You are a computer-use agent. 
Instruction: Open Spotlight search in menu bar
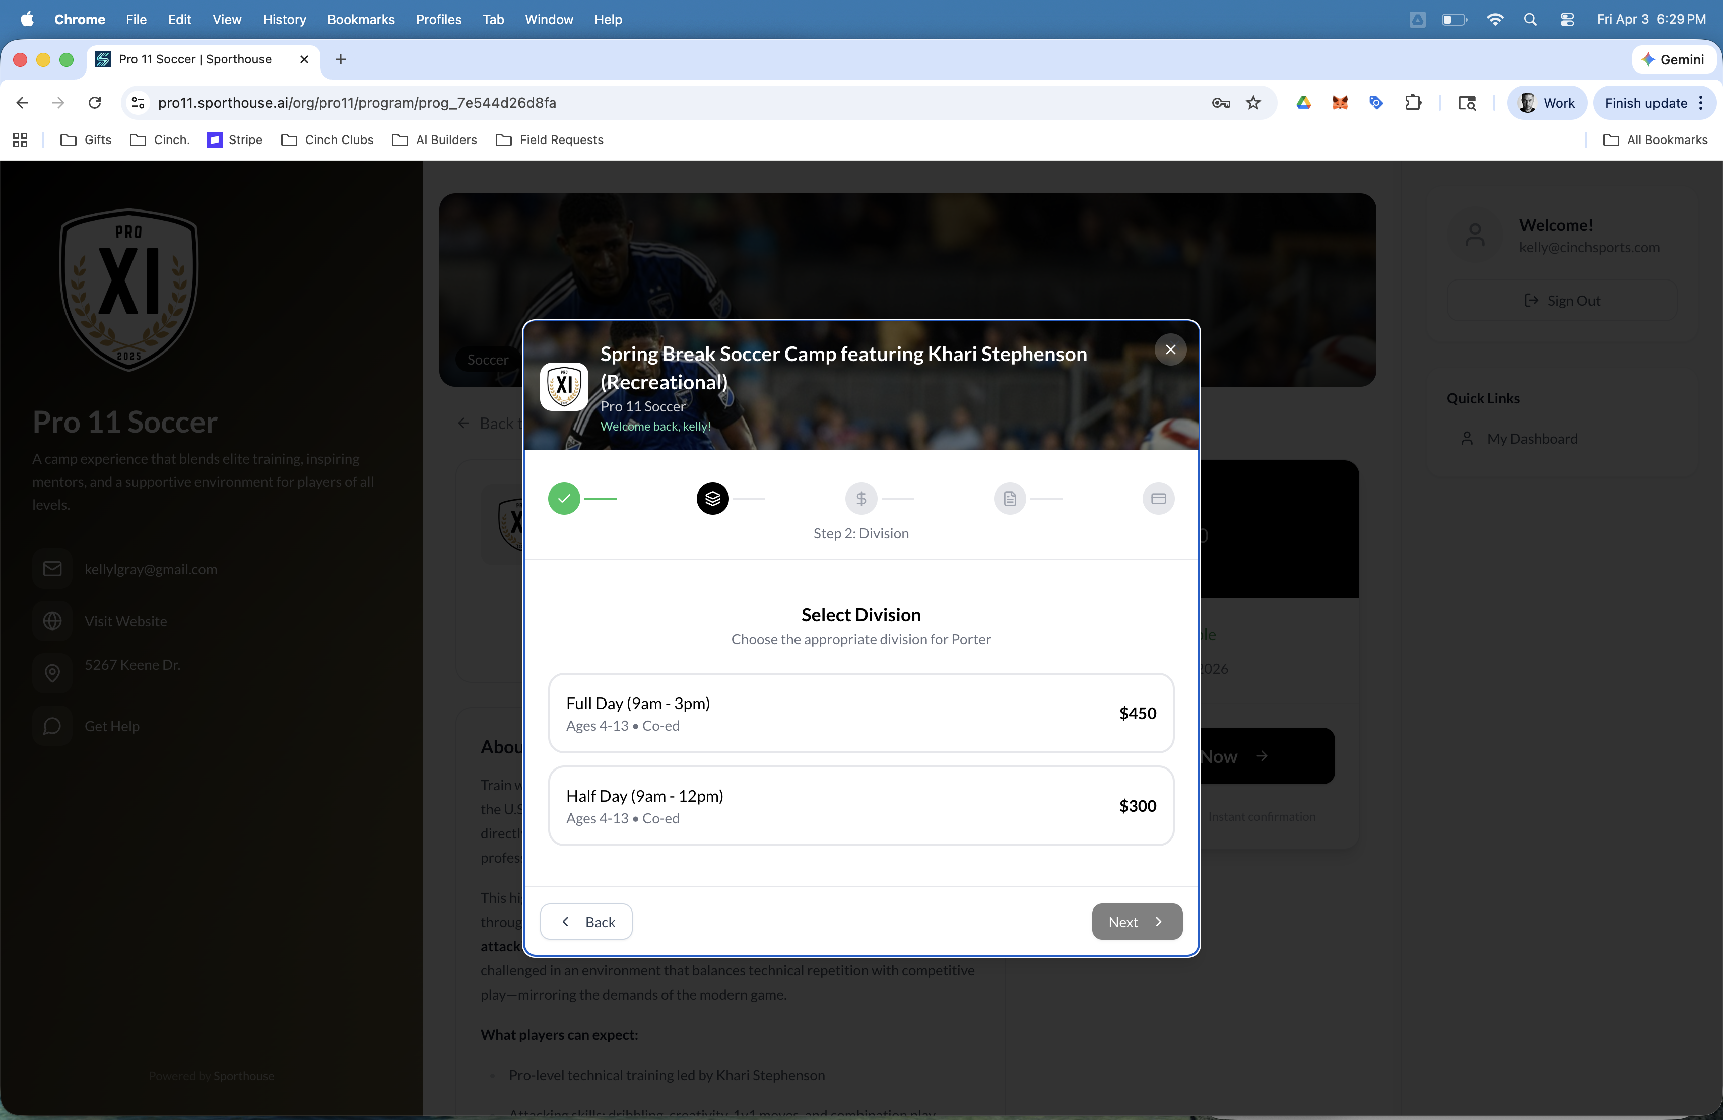1530,20
